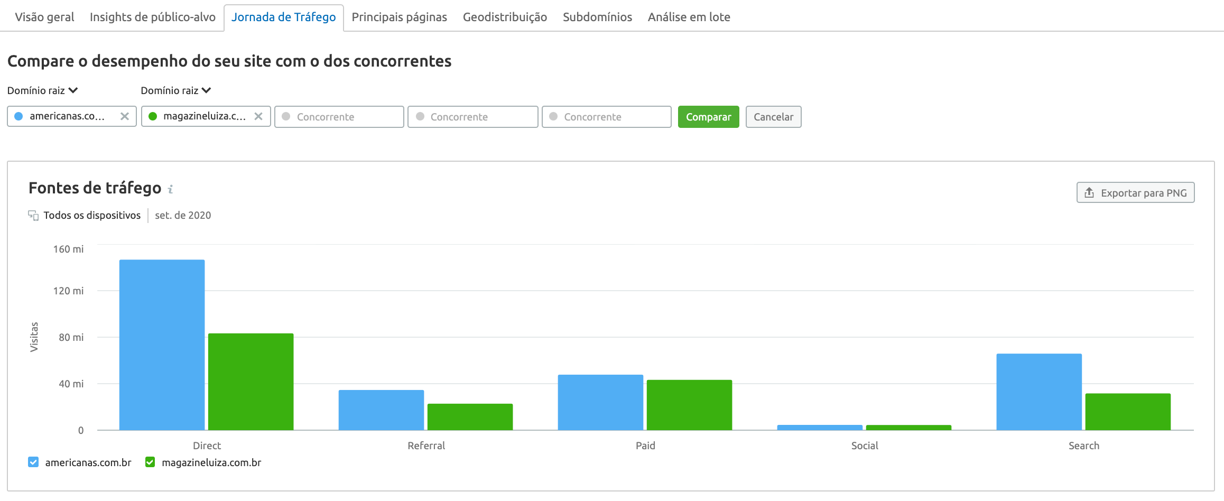Image resolution: width=1224 pixels, height=501 pixels.
Task: Click the Paid axis label
Action: 645,446
